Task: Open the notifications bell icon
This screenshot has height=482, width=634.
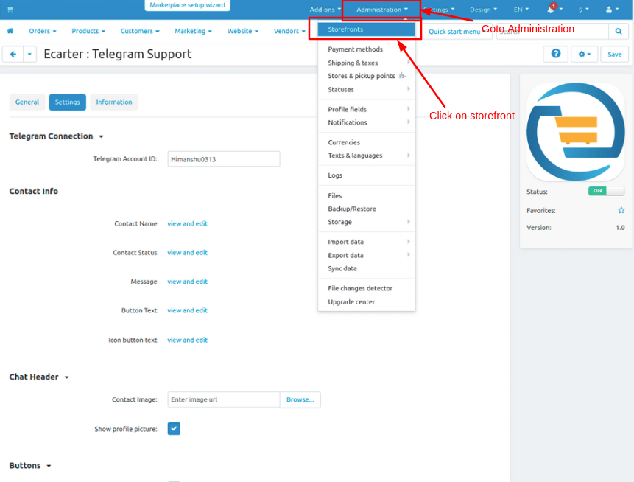Action: pos(552,9)
